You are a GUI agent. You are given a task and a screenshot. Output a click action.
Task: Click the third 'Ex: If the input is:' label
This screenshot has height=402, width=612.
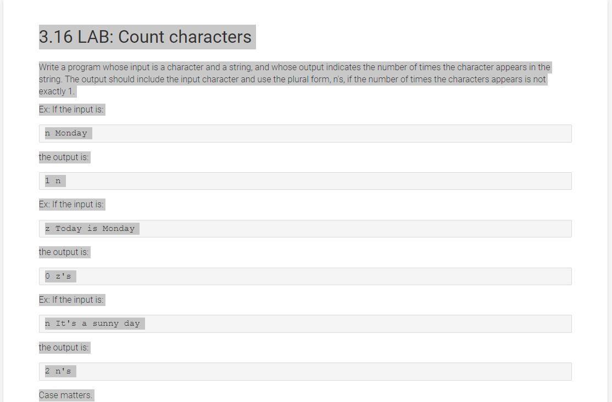tap(71, 299)
